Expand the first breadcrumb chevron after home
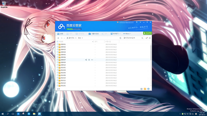Viewport: 207px width, 116px height. [x=76, y=38]
